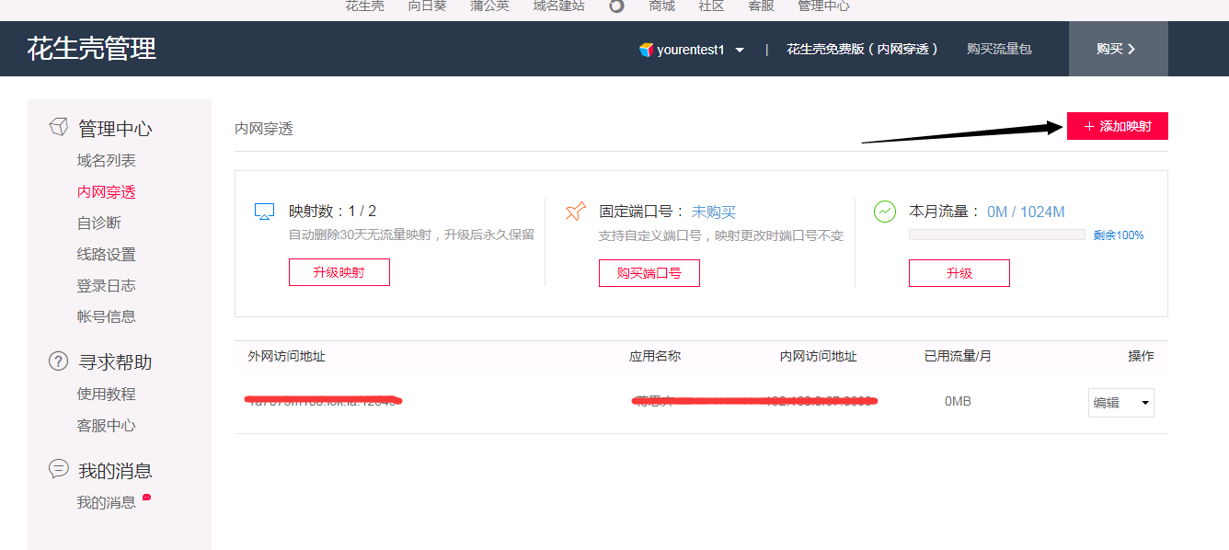Click the question mark icon beside 寻求帮助
Viewport: 1229px width, 550px height.
pos(58,361)
